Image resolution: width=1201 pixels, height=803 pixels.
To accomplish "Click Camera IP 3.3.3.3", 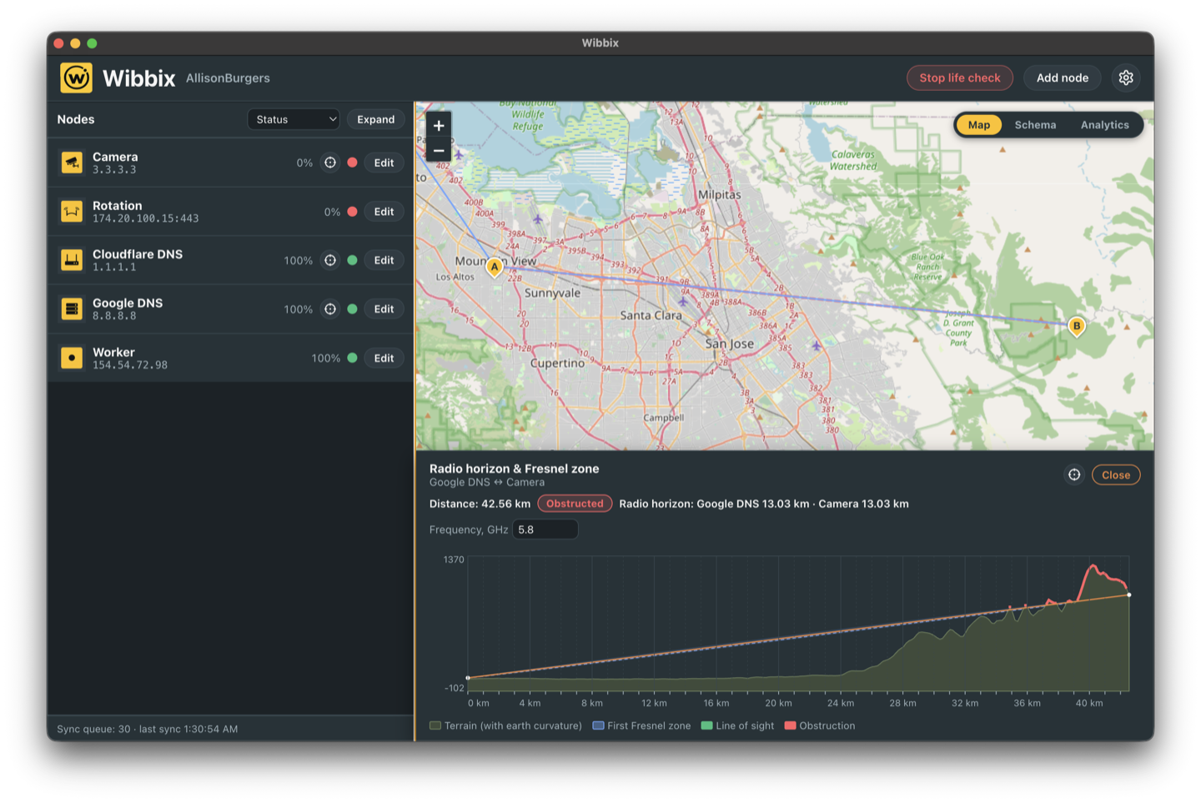I will (114, 170).
